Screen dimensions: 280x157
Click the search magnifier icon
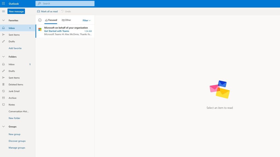[39, 3]
